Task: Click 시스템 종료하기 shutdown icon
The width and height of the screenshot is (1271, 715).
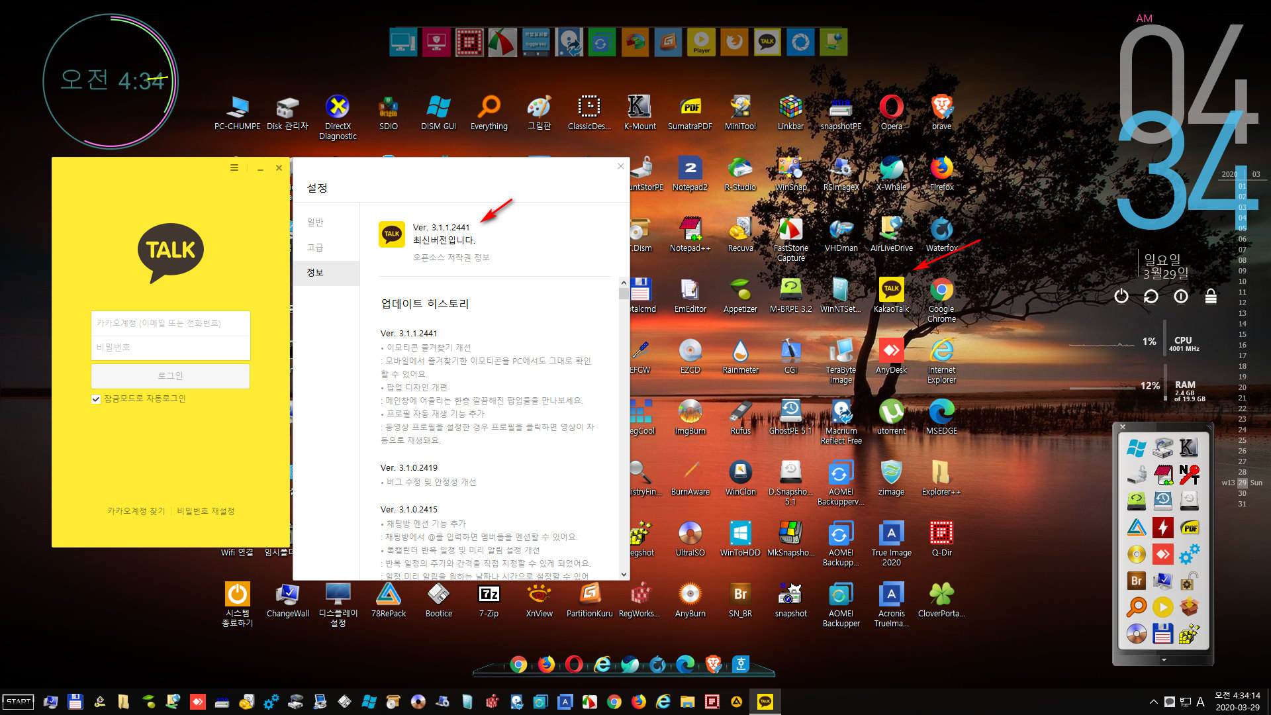Action: [237, 604]
